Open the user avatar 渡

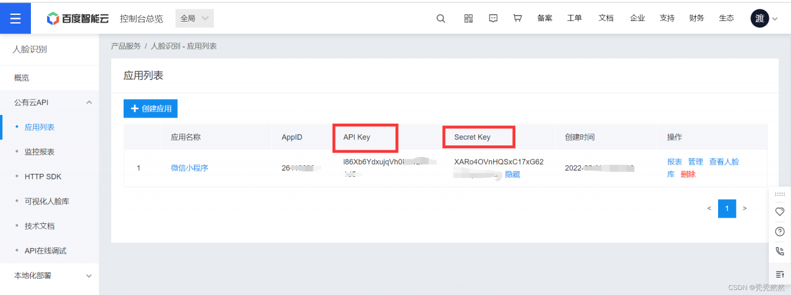759,19
